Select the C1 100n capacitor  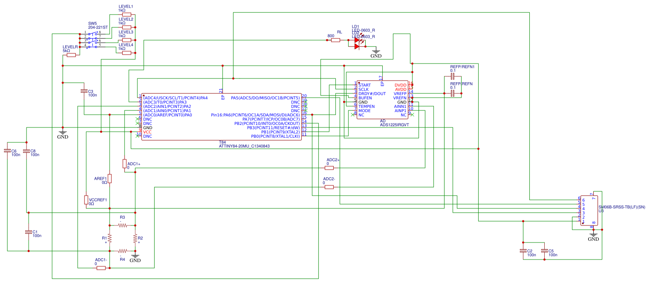[x=29, y=232]
